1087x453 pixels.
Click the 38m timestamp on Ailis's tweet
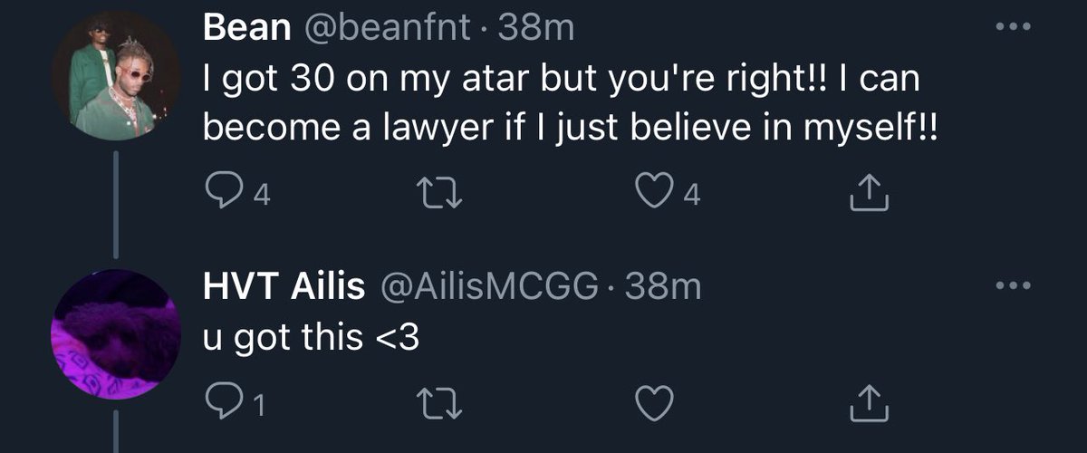click(664, 288)
